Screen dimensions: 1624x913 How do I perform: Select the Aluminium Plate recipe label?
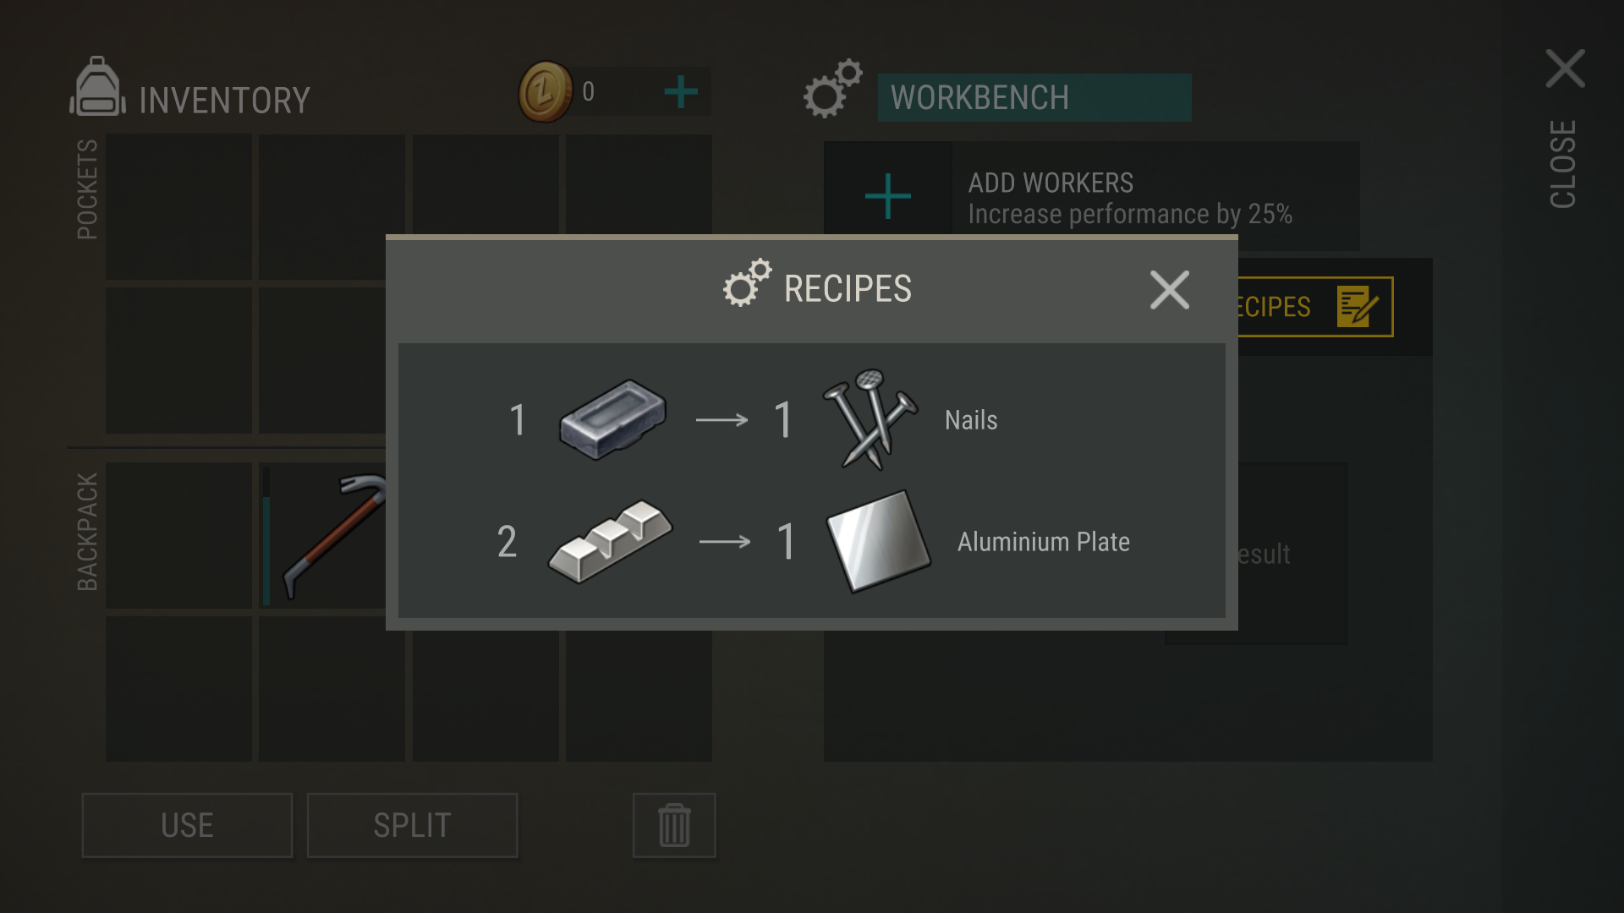[x=1043, y=542]
